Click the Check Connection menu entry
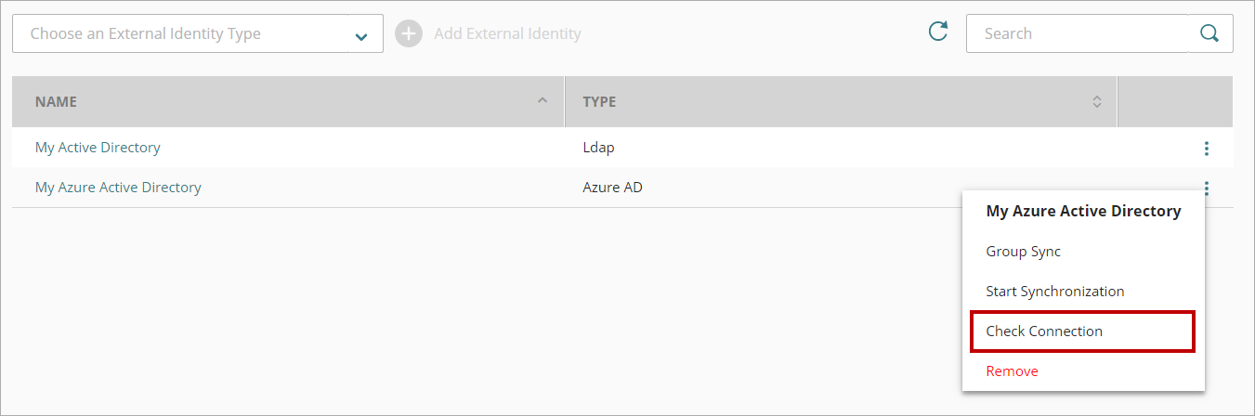The height and width of the screenshot is (416, 1255). [1044, 331]
